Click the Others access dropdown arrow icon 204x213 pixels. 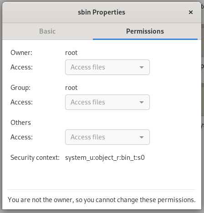[x=142, y=137]
